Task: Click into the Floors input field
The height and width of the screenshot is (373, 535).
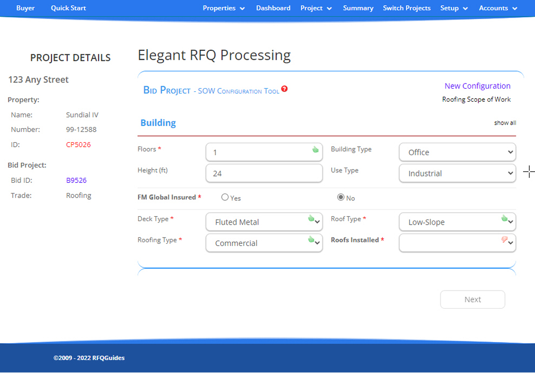Action: pyautogui.click(x=264, y=153)
